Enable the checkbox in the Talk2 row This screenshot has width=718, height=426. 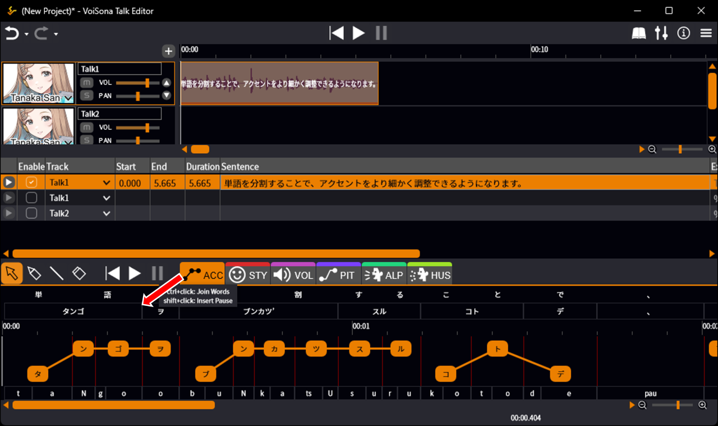pos(31,213)
